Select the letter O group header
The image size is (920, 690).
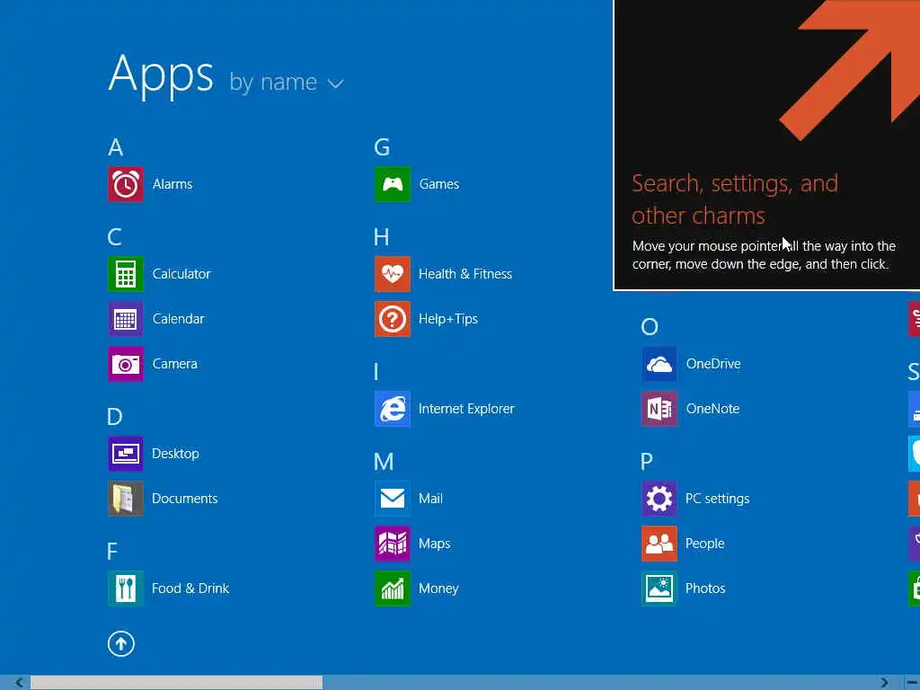click(650, 327)
